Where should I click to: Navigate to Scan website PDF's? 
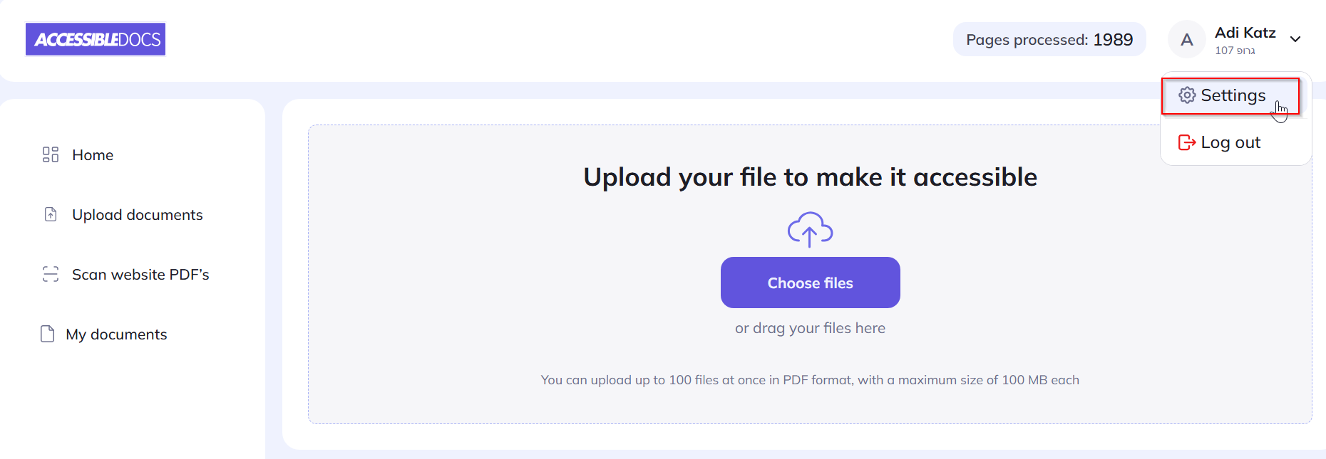pyautogui.click(x=140, y=275)
